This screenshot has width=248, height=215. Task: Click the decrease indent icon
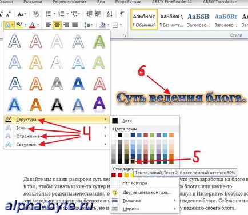(x=89, y=14)
